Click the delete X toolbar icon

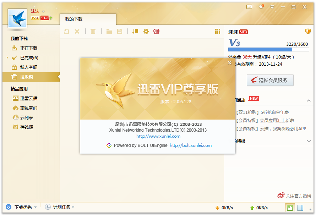pyautogui.click(x=77, y=32)
